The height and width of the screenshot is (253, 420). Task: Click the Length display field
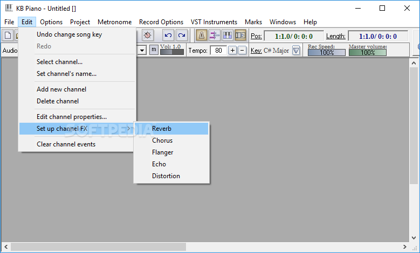pyautogui.click(x=378, y=36)
